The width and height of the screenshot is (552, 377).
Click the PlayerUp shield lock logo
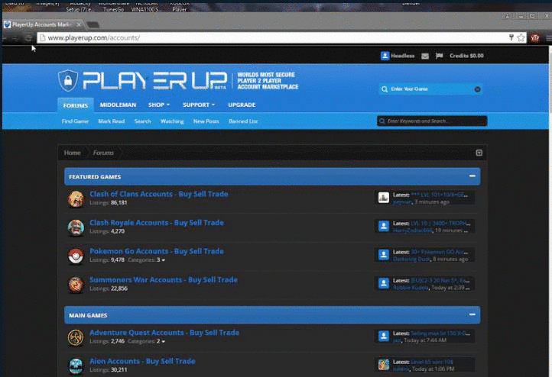[68, 80]
